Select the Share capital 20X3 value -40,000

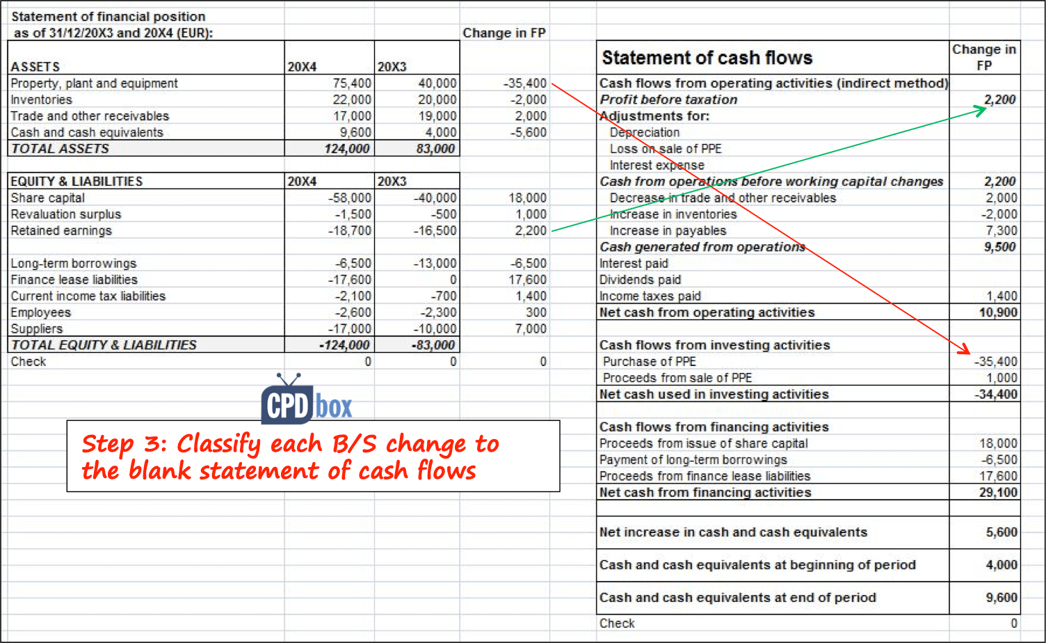tap(435, 198)
